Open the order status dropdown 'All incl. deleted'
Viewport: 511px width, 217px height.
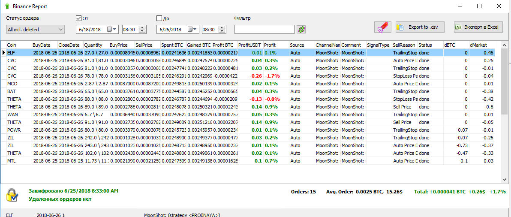point(36,29)
